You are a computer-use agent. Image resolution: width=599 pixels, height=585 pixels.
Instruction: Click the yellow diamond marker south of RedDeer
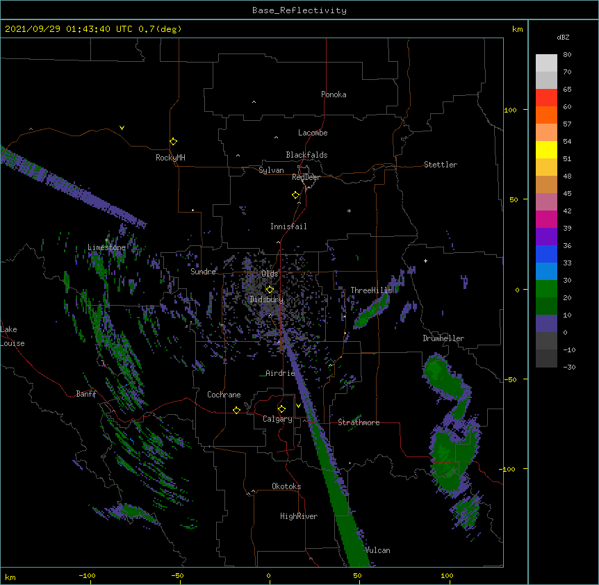(x=295, y=195)
